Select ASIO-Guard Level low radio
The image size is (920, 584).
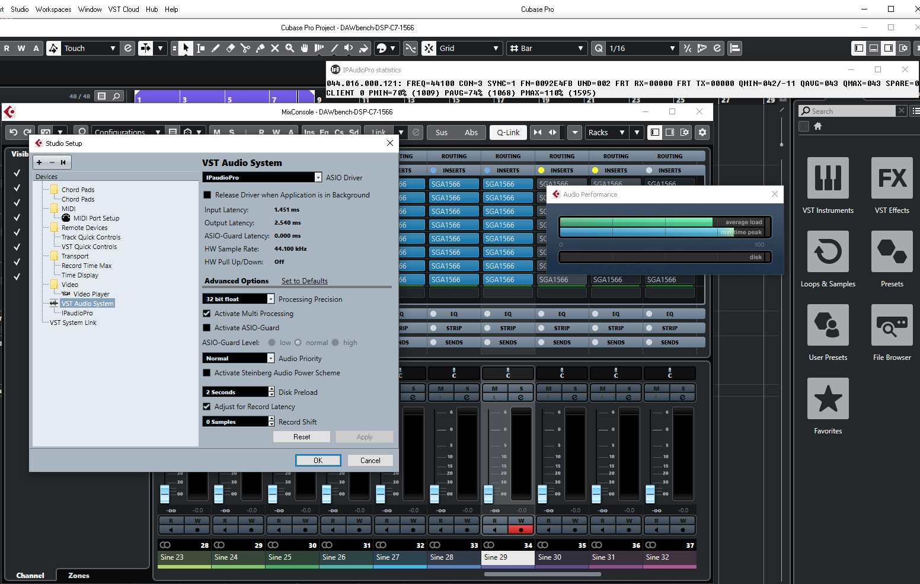point(272,343)
